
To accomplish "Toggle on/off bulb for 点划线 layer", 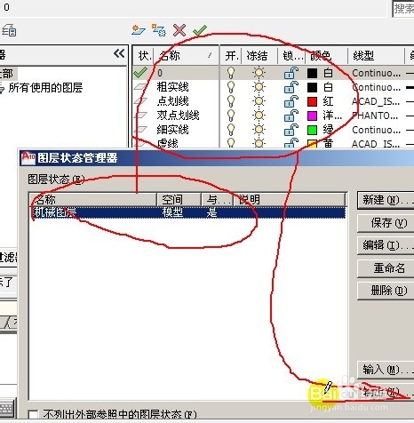I will (231, 101).
